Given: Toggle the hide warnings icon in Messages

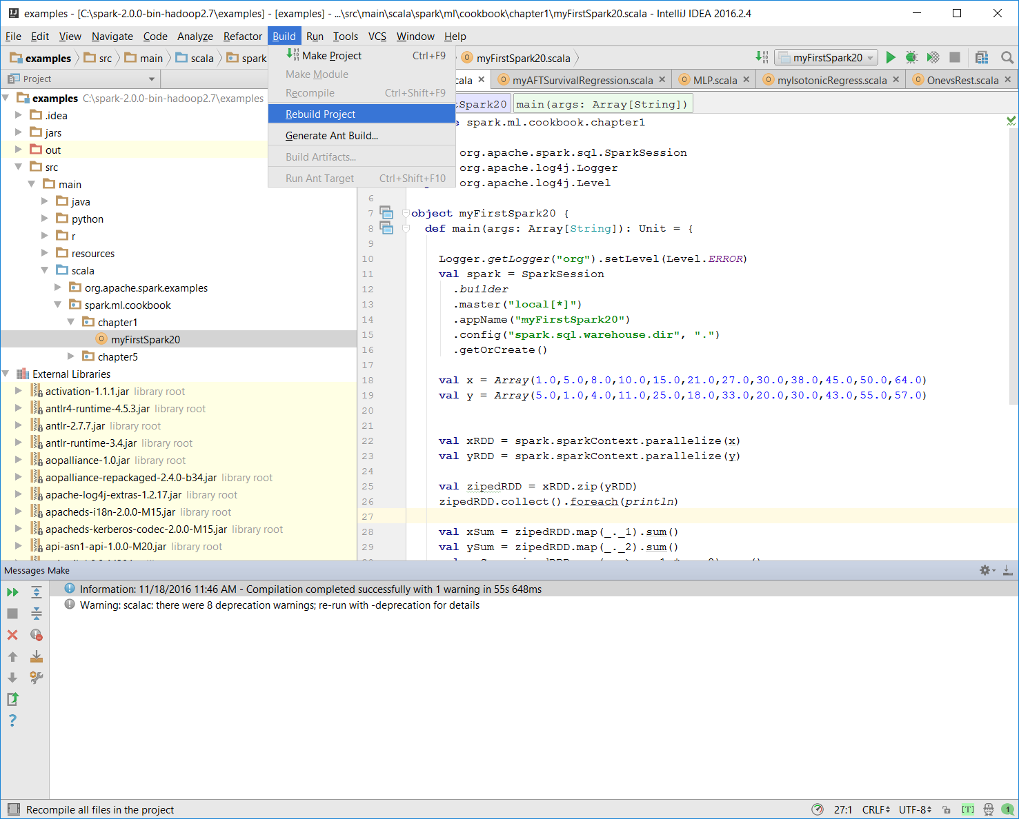Looking at the screenshot, I should click(37, 635).
